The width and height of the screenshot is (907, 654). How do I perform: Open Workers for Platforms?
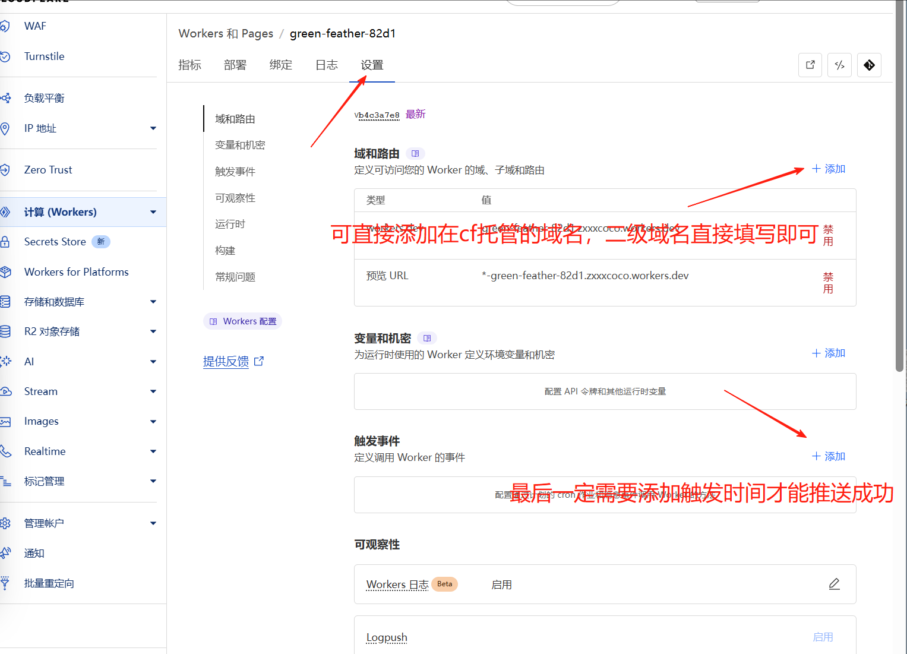tap(76, 272)
